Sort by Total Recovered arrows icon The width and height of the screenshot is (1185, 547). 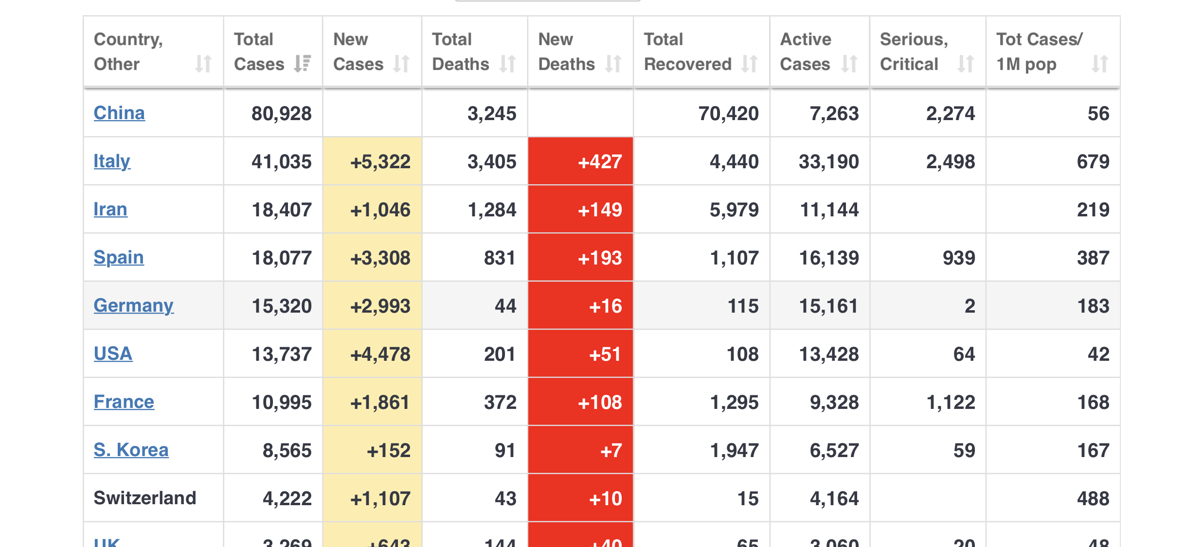click(x=749, y=64)
